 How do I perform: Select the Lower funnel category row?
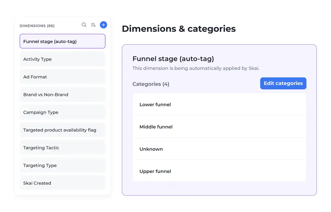(x=219, y=104)
